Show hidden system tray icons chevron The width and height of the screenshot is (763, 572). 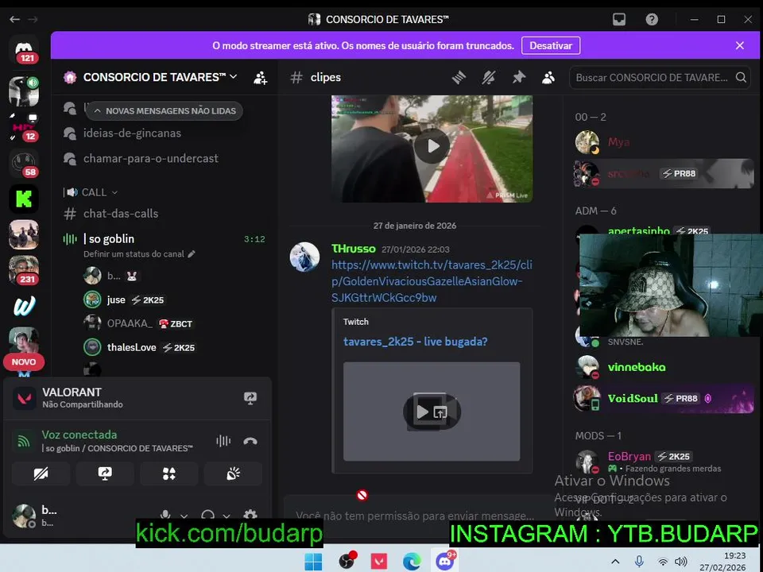point(615,562)
